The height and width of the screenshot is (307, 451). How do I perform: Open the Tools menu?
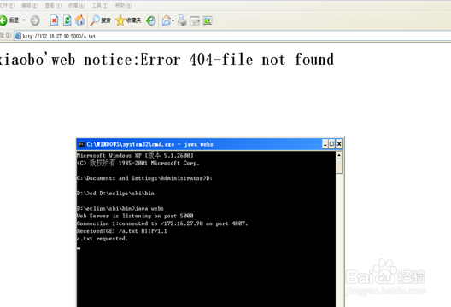pyautogui.click(x=100, y=5)
